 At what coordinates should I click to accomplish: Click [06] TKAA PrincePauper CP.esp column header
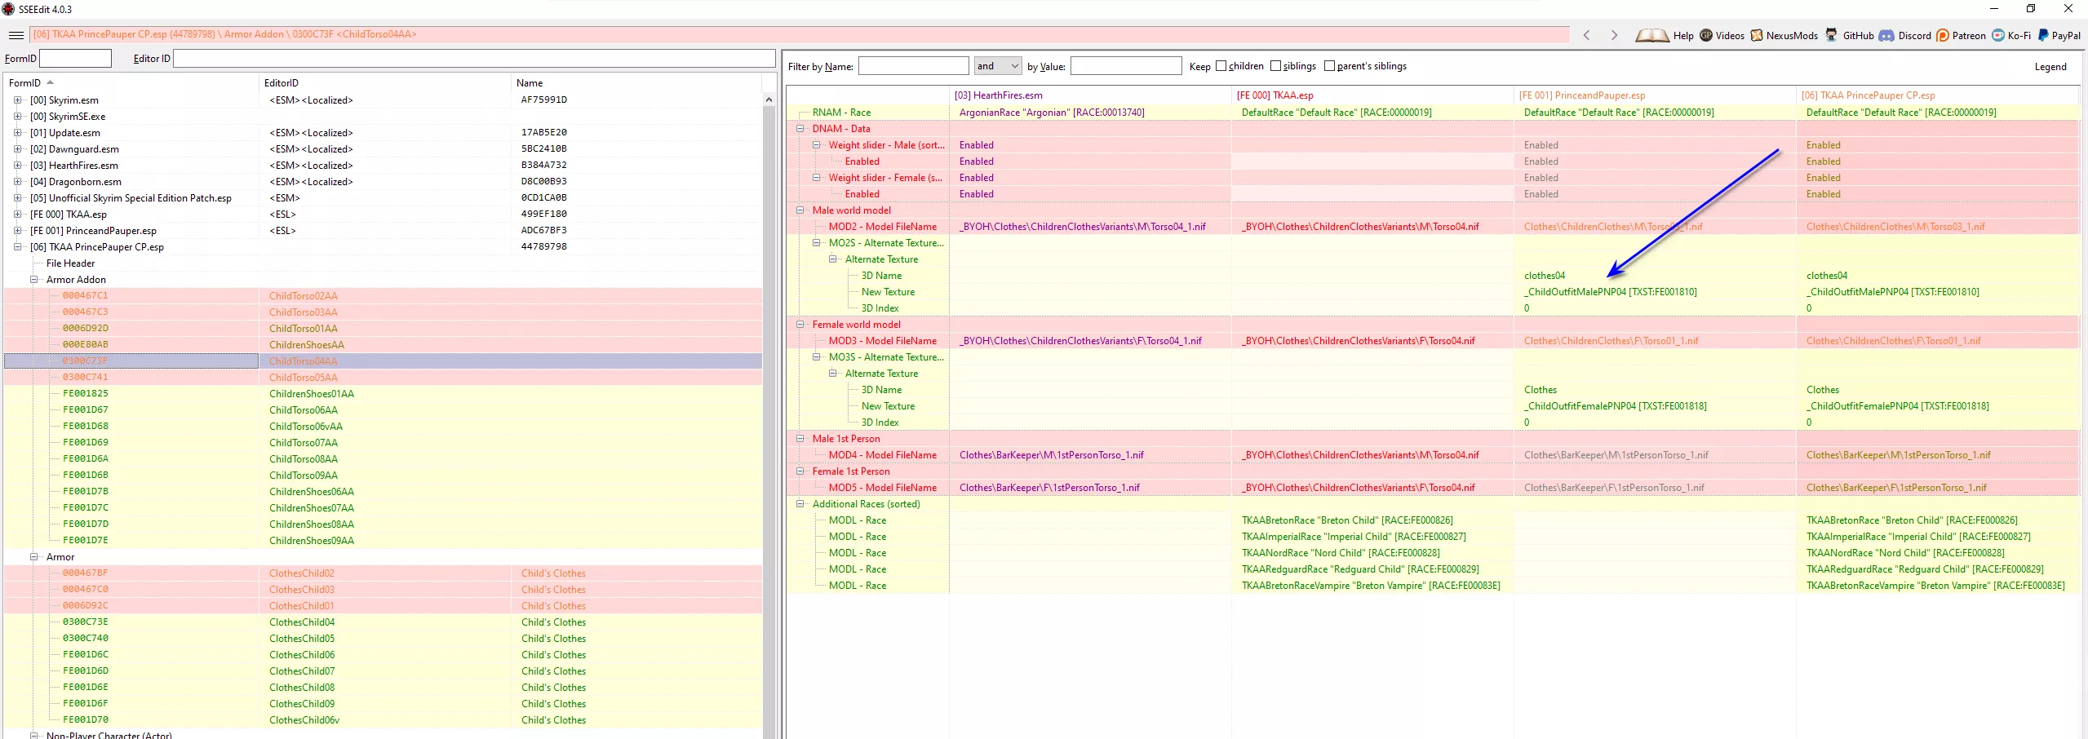click(x=1937, y=95)
